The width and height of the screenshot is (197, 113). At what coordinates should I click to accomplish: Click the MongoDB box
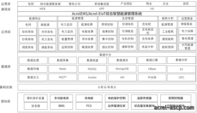pyautogui.click(x=122, y=69)
